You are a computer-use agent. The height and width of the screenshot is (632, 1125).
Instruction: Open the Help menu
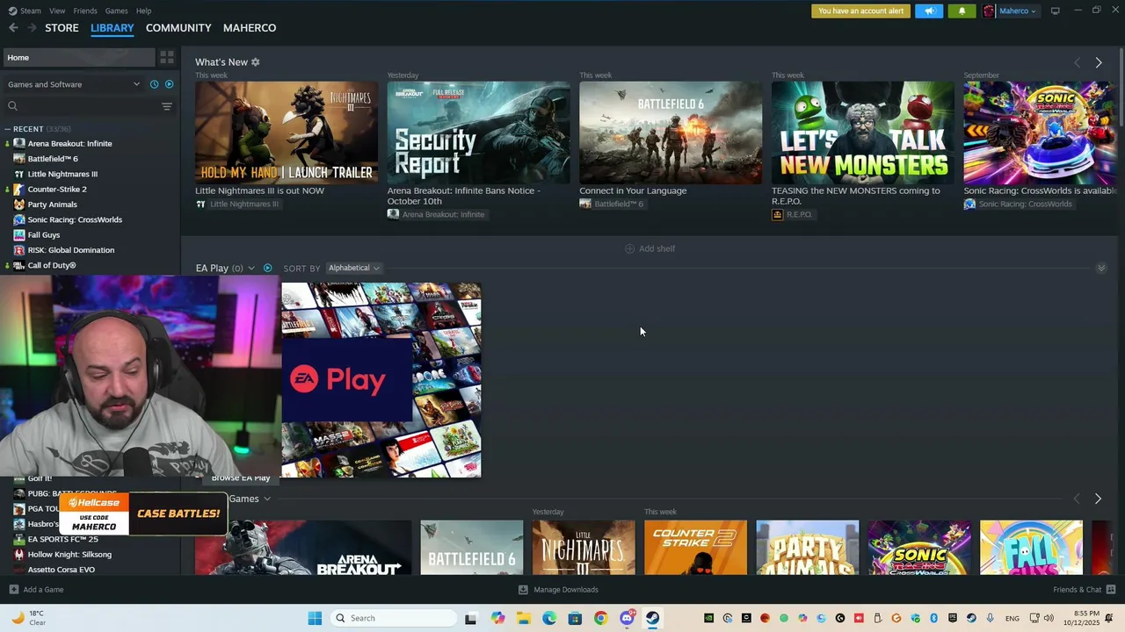[143, 11]
